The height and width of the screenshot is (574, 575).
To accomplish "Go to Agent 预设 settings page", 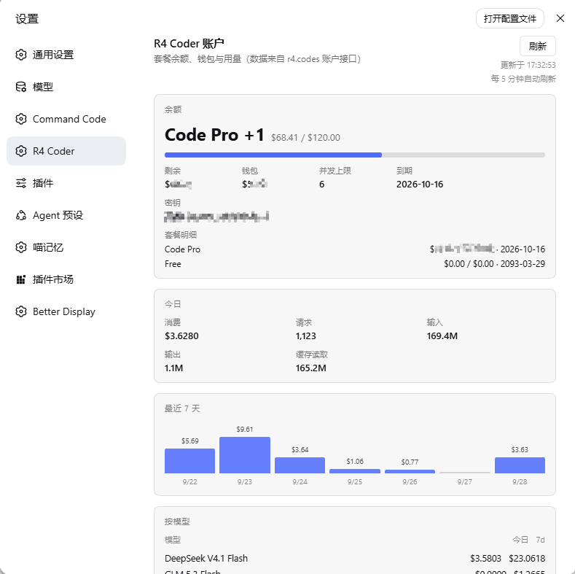I will pyautogui.click(x=66, y=215).
